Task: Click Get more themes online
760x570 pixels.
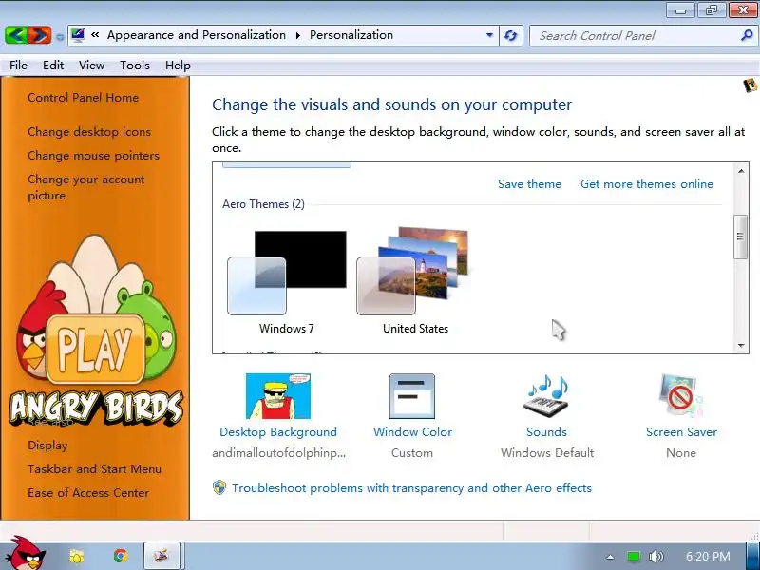Action: [x=647, y=183]
